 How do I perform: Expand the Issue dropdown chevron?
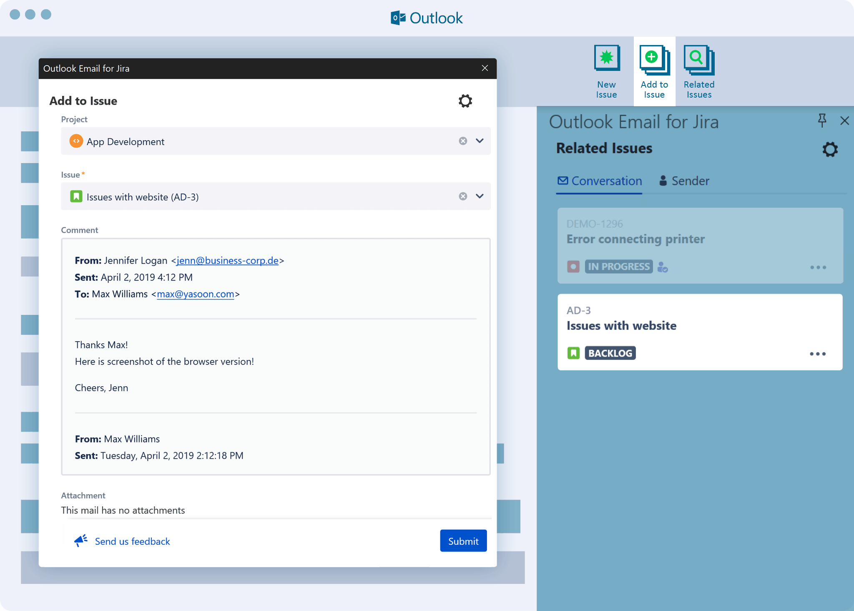tap(480, 196)
